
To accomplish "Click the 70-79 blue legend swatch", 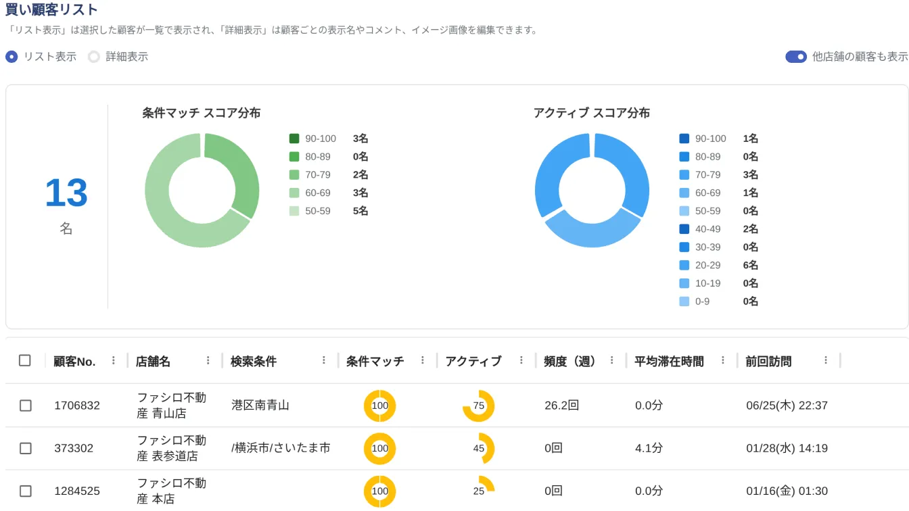I will pos(684,175).
